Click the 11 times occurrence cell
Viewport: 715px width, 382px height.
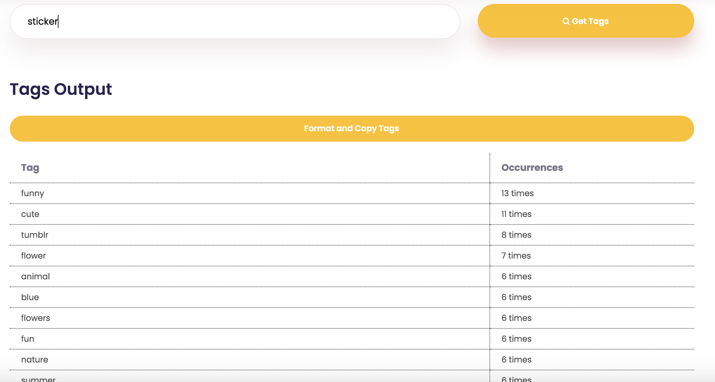pyautogui.click(x=516, y=214)
